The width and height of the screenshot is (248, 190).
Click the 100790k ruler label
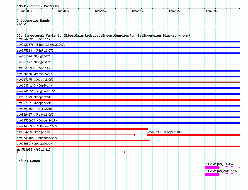click(100, 11)
